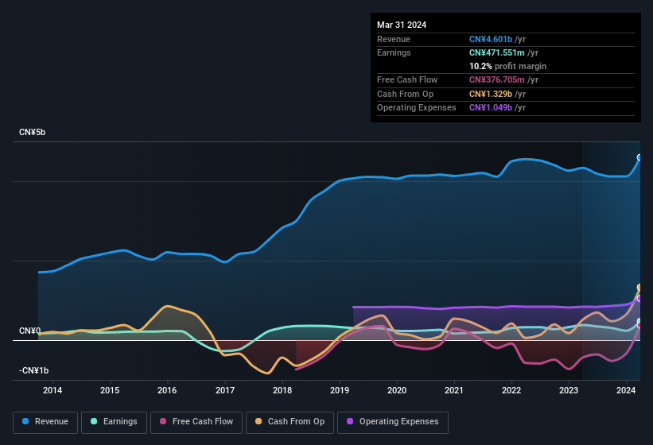Viewport: 653px width, 445px height.
Task: Click the CN¥471.551m earnings value
Action: click(x=497, y=52)
